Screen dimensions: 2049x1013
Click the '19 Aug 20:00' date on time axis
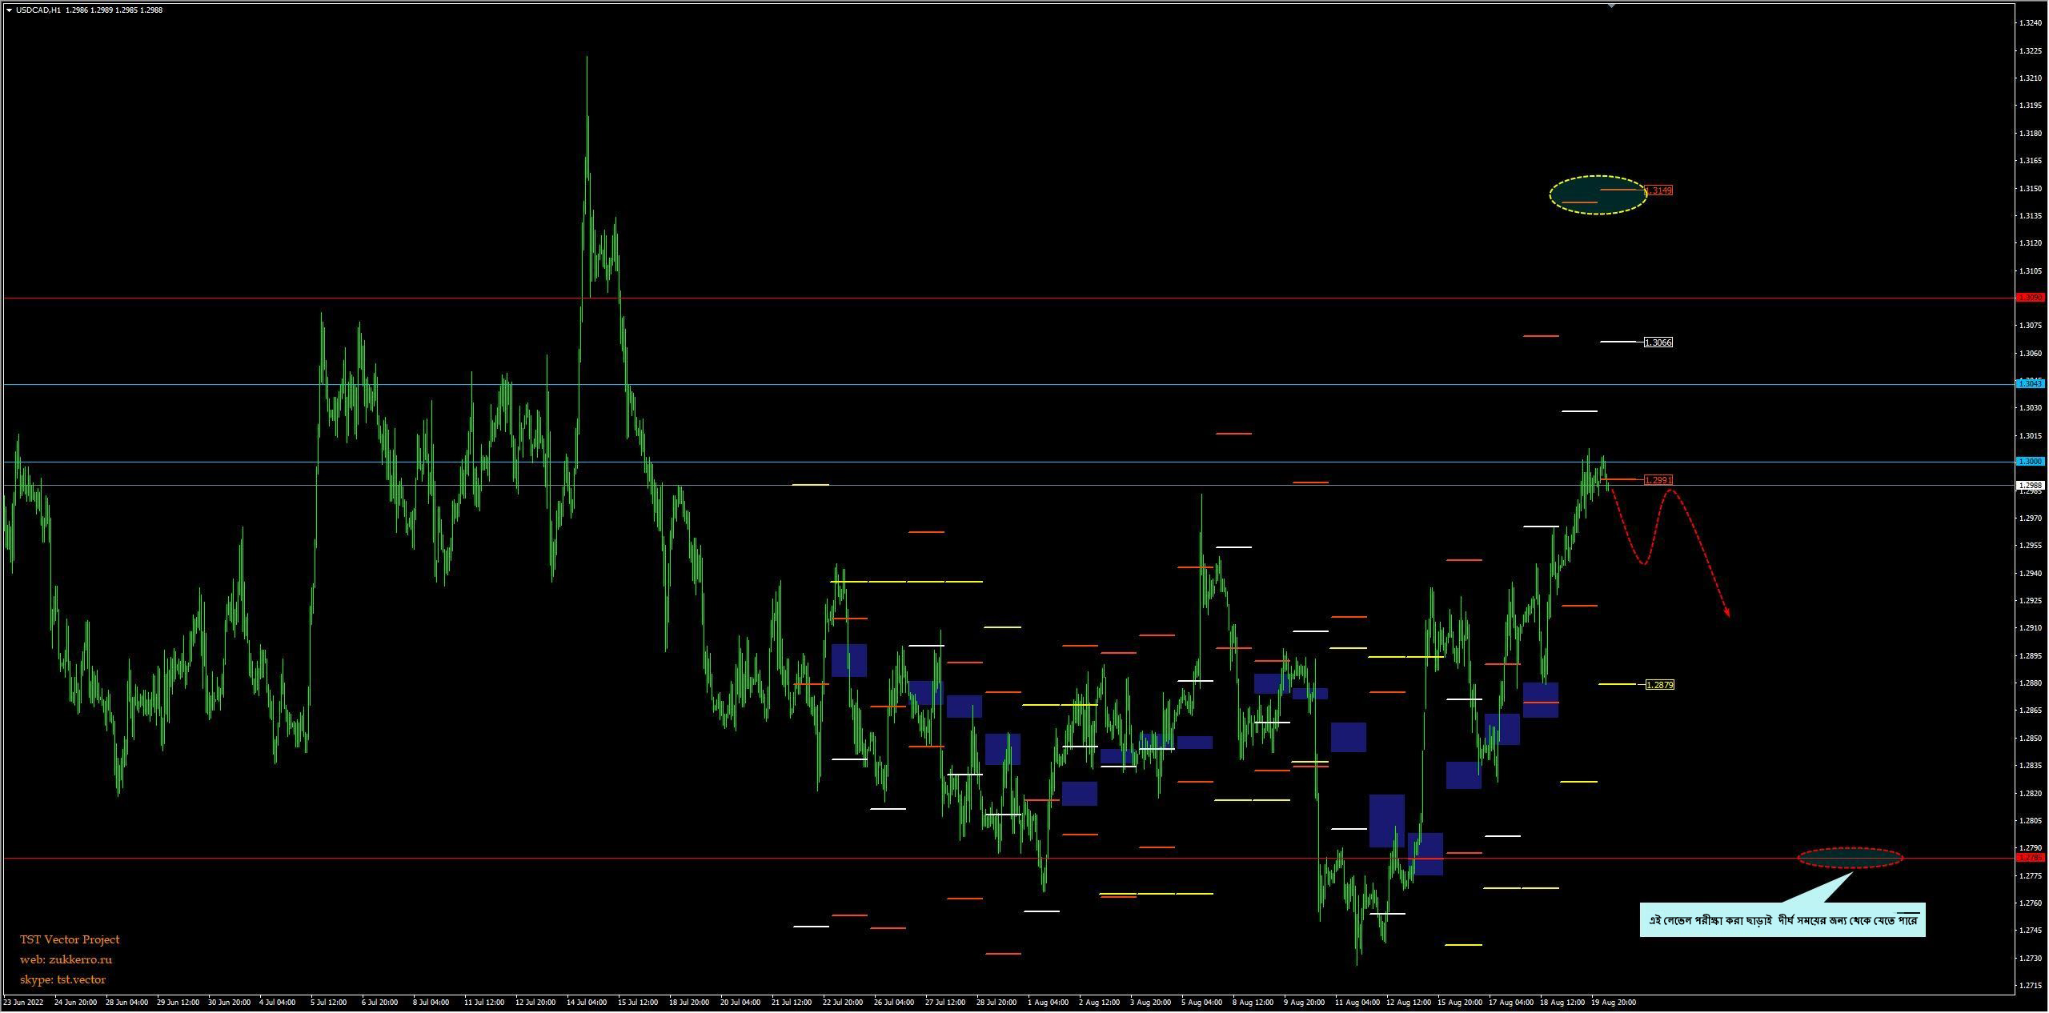[1613, 1002]
